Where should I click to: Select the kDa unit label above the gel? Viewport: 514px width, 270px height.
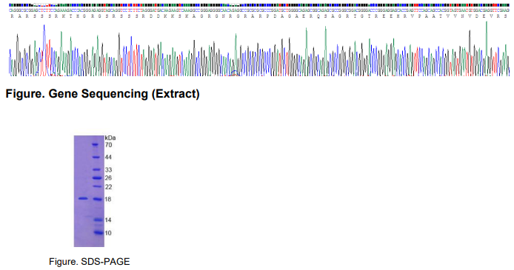(110, 138)
